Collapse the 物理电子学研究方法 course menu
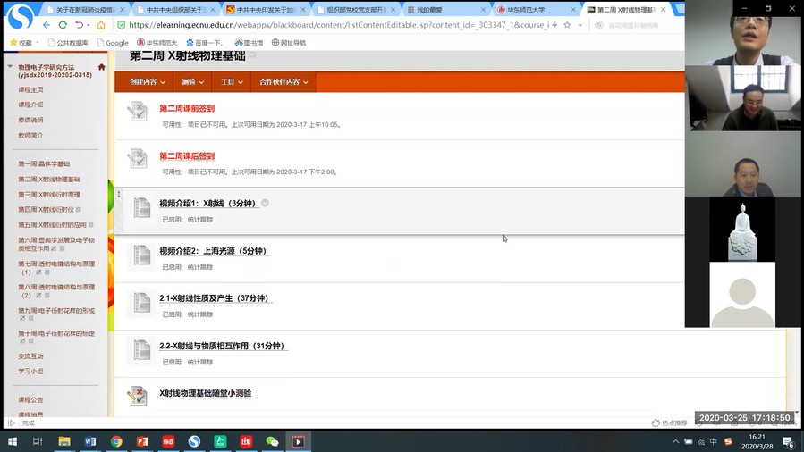 point(10,67)
